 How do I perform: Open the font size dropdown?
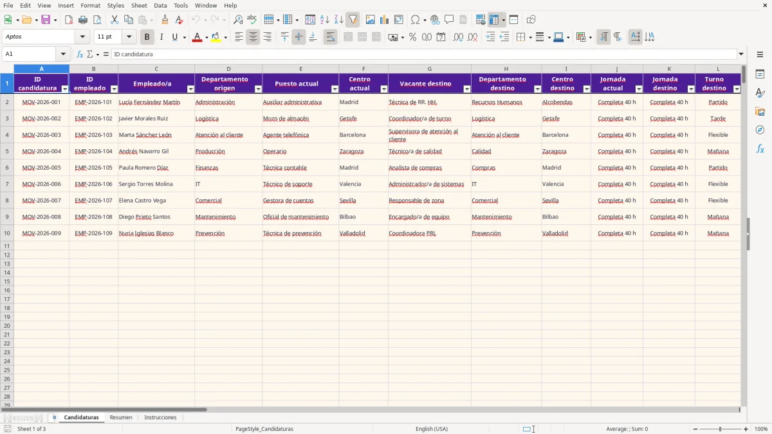coord(129,37)
